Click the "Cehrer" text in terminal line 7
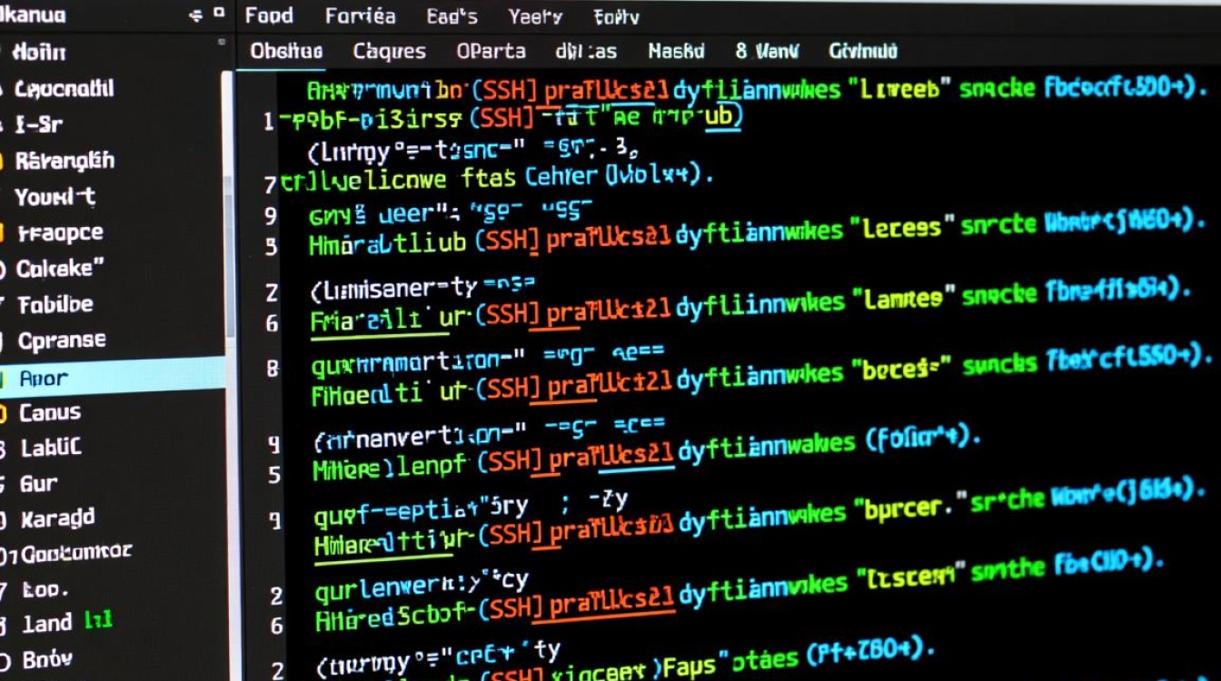The height and width of the screenshot is (681, 1221). [562, 175]
